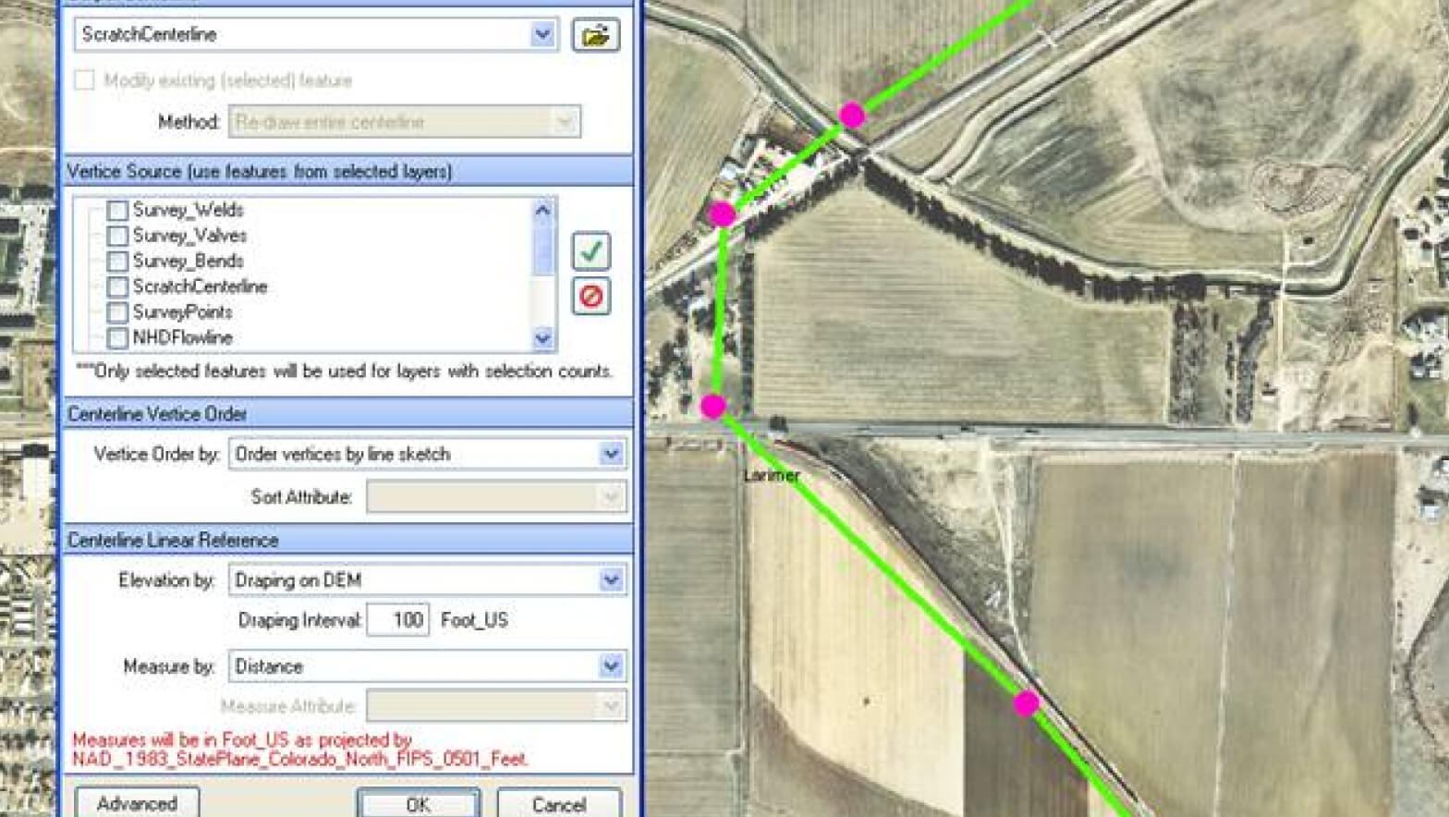Toggle the ScratchCenterline layer checkbox
1449x817 pixels.
117,287
